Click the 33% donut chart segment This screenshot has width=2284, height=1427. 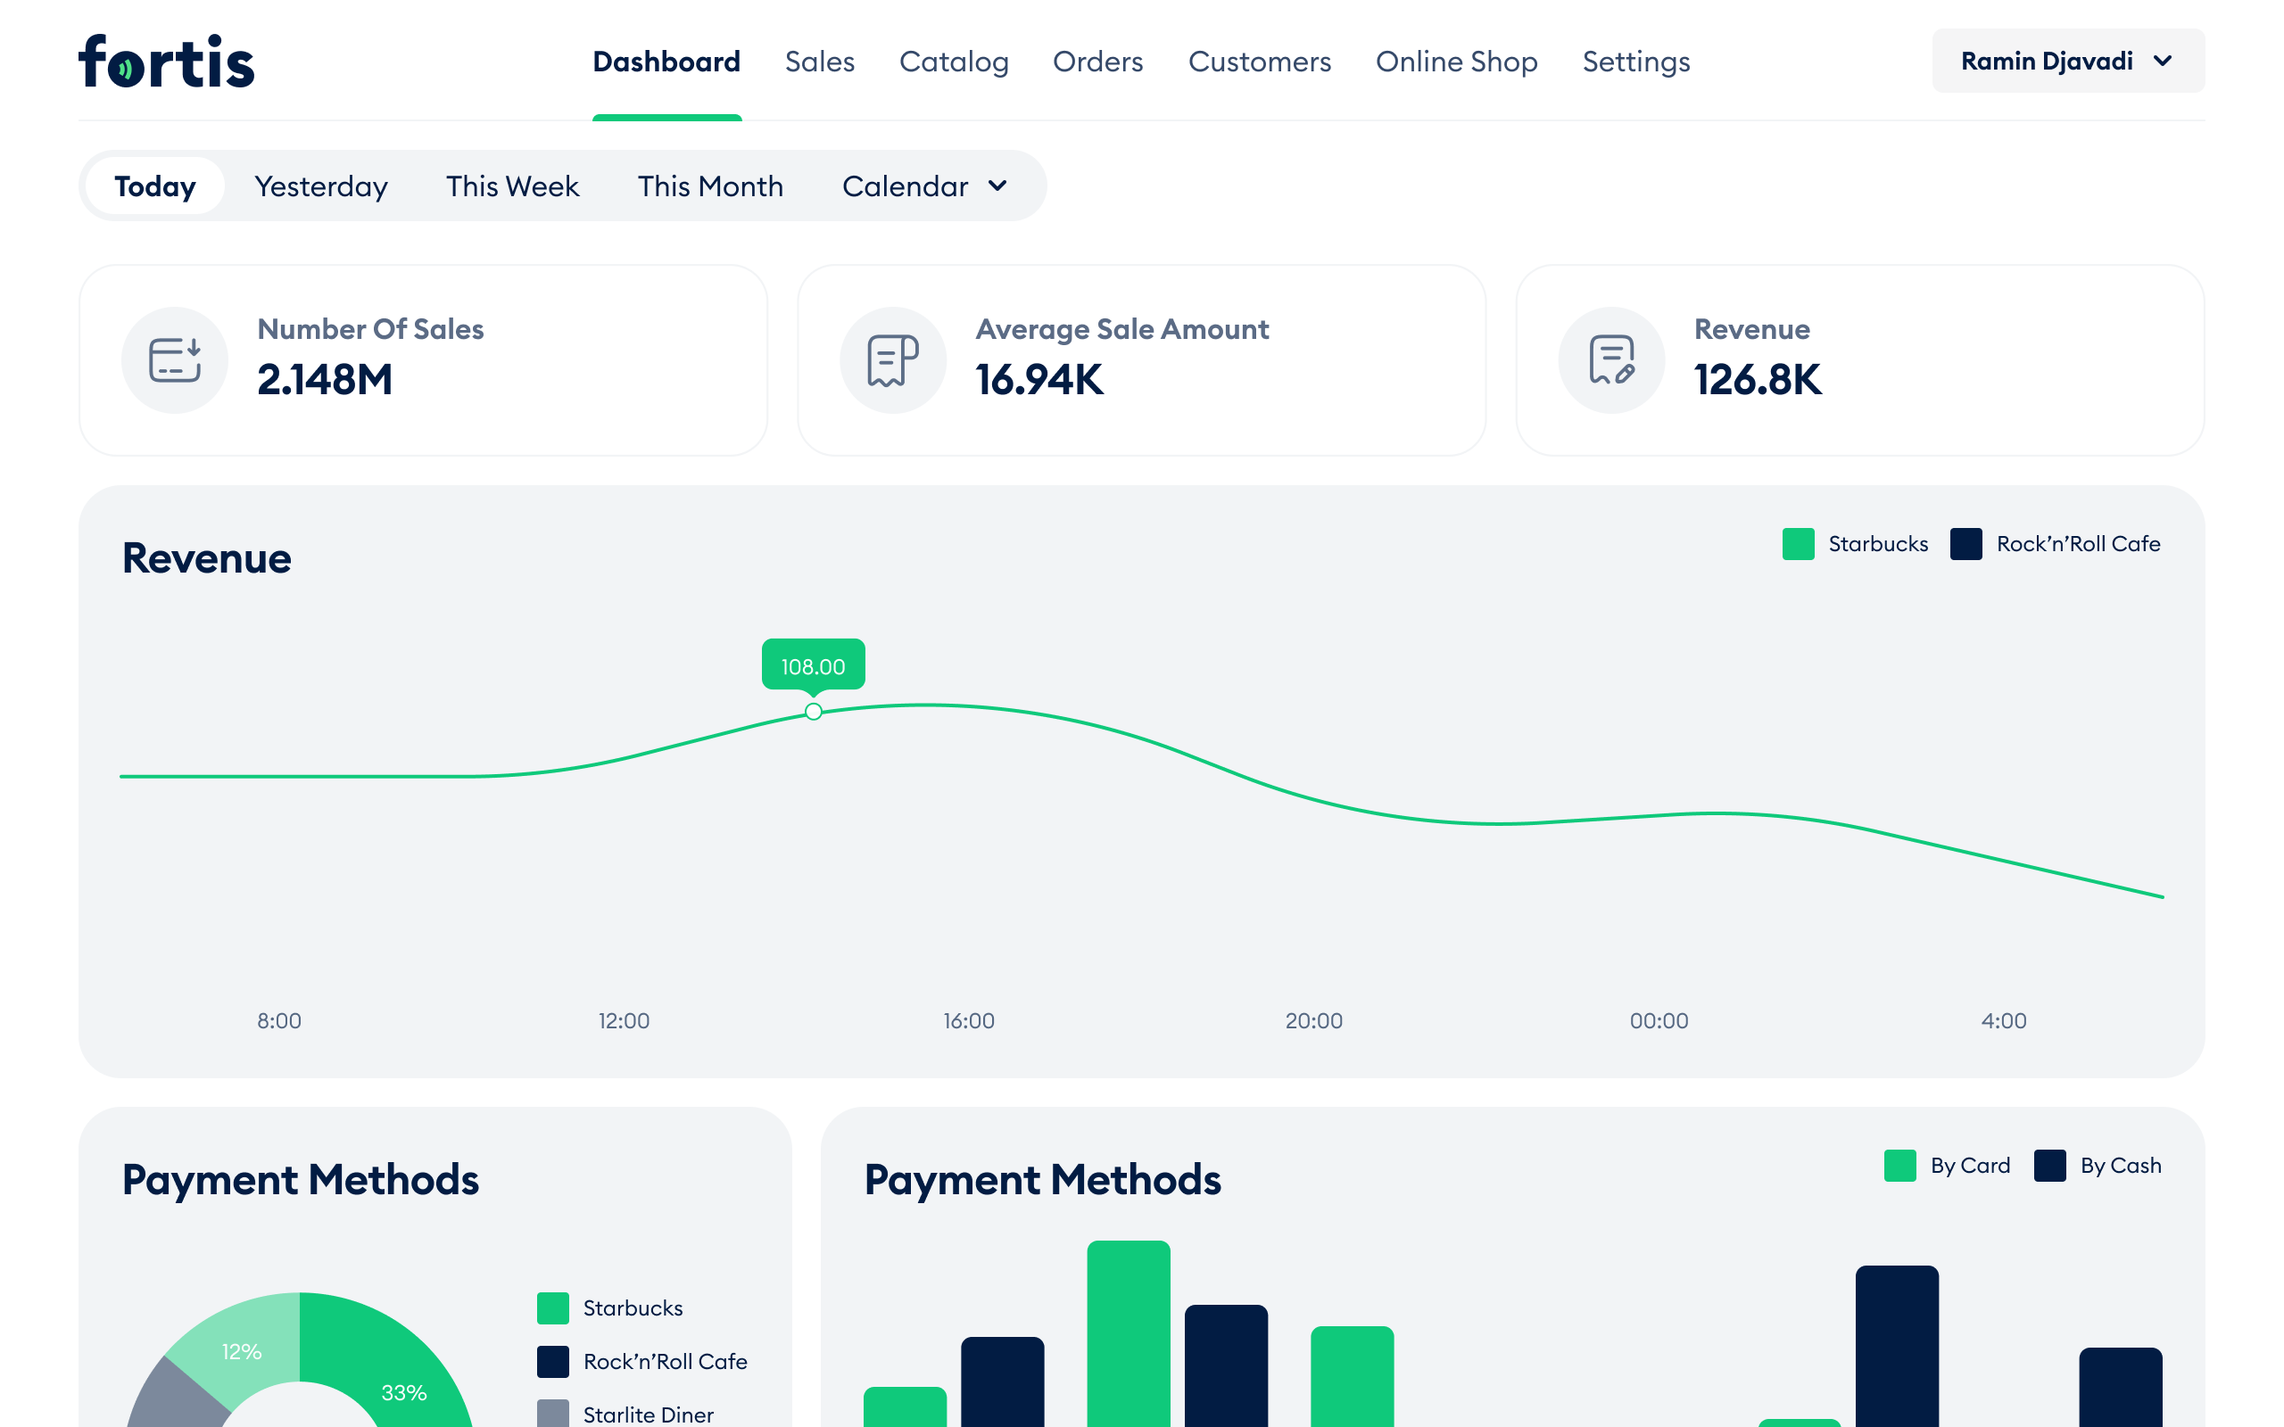pyautogui.click(x=404, y=1391)
